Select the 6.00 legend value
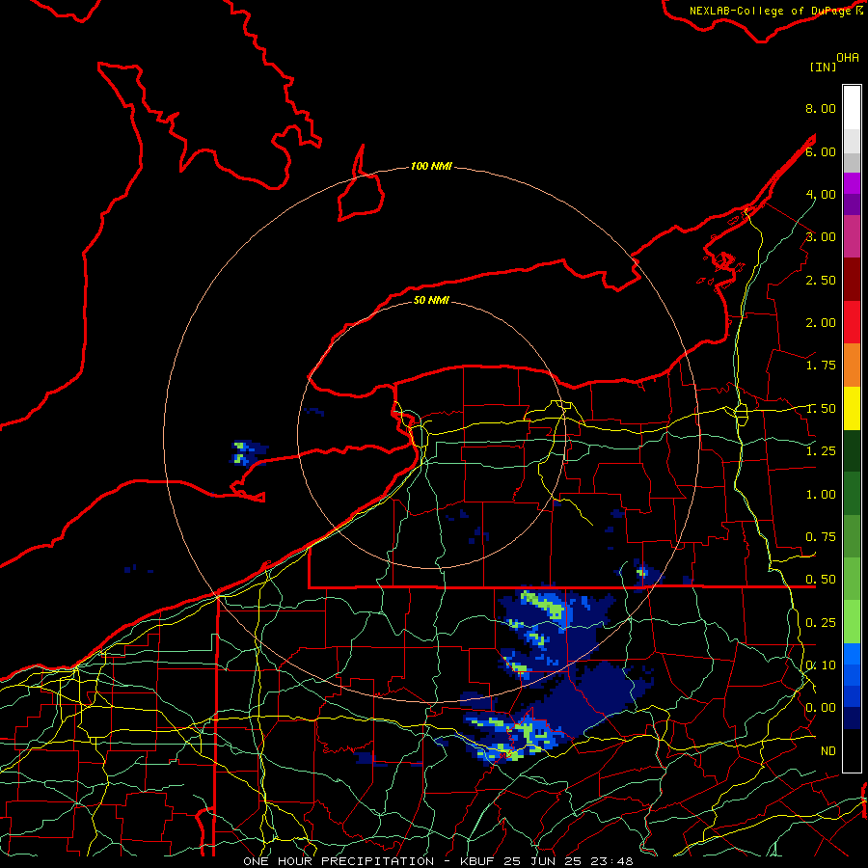 821,151
